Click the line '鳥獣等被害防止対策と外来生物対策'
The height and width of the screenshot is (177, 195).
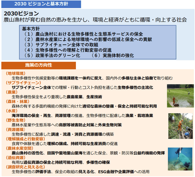coord(67,125)
